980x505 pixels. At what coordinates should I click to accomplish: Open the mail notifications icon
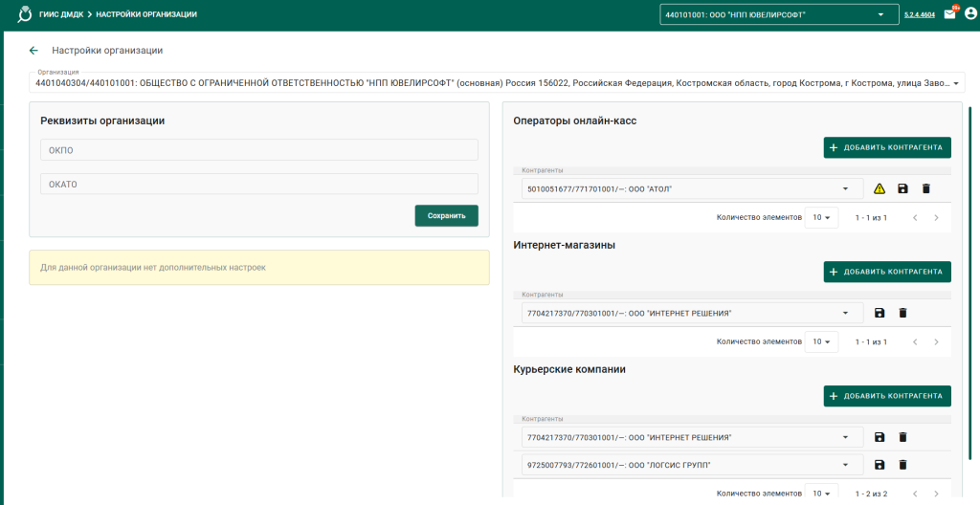tap(949, 14)
